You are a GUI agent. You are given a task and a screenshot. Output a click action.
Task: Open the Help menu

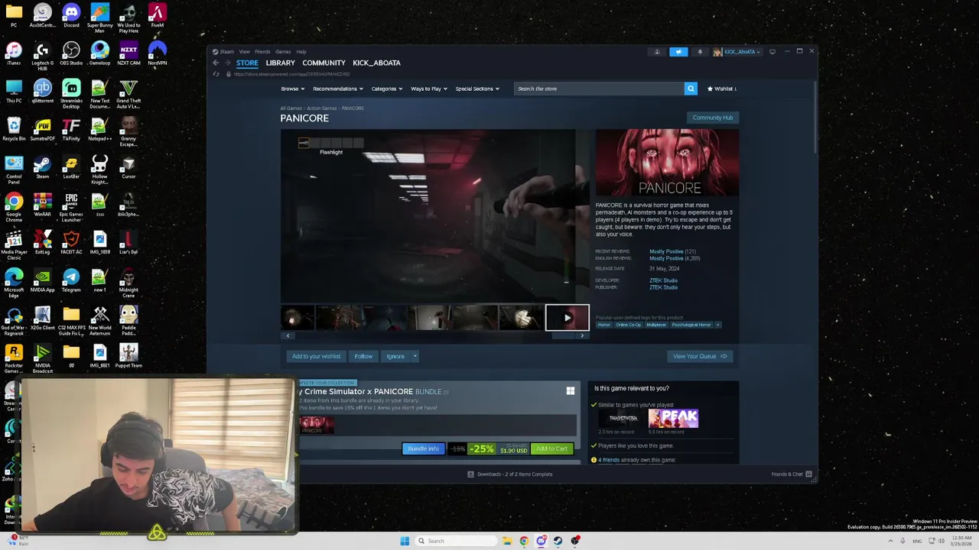click(x=301, y=52)
